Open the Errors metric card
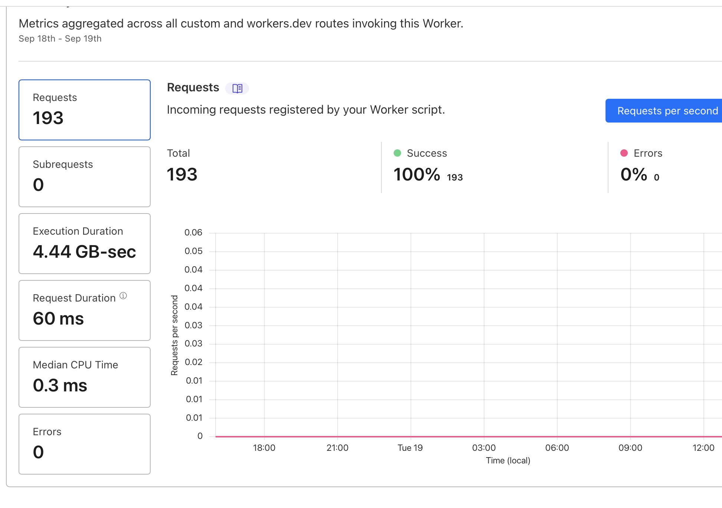722x508 pixels. click(x=84, y=444)
